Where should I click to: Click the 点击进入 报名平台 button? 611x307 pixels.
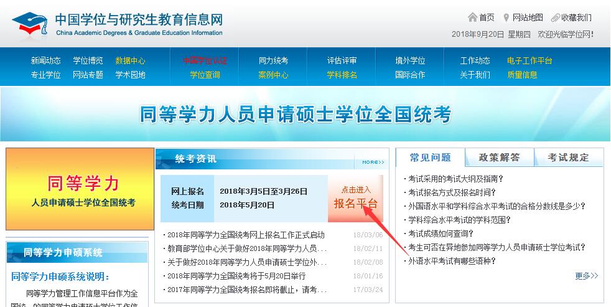pyautogui.click(x=355, y=198)
